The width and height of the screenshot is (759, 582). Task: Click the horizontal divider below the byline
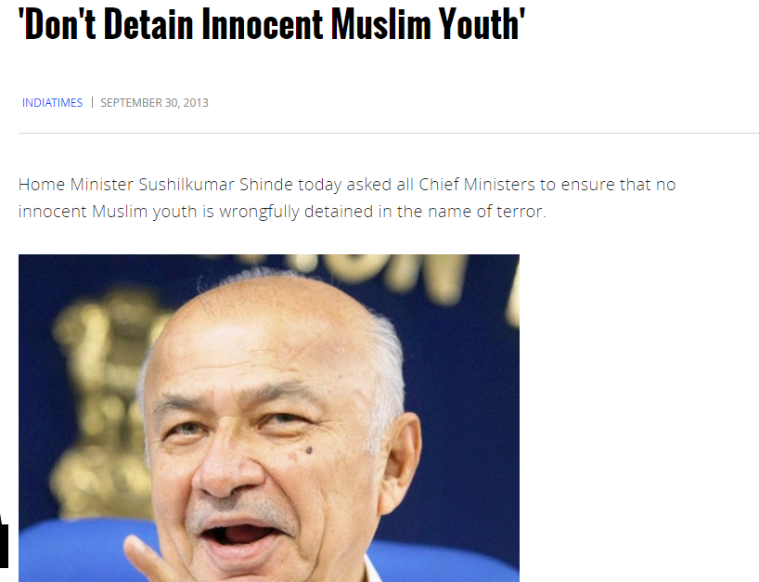point(388,133)
